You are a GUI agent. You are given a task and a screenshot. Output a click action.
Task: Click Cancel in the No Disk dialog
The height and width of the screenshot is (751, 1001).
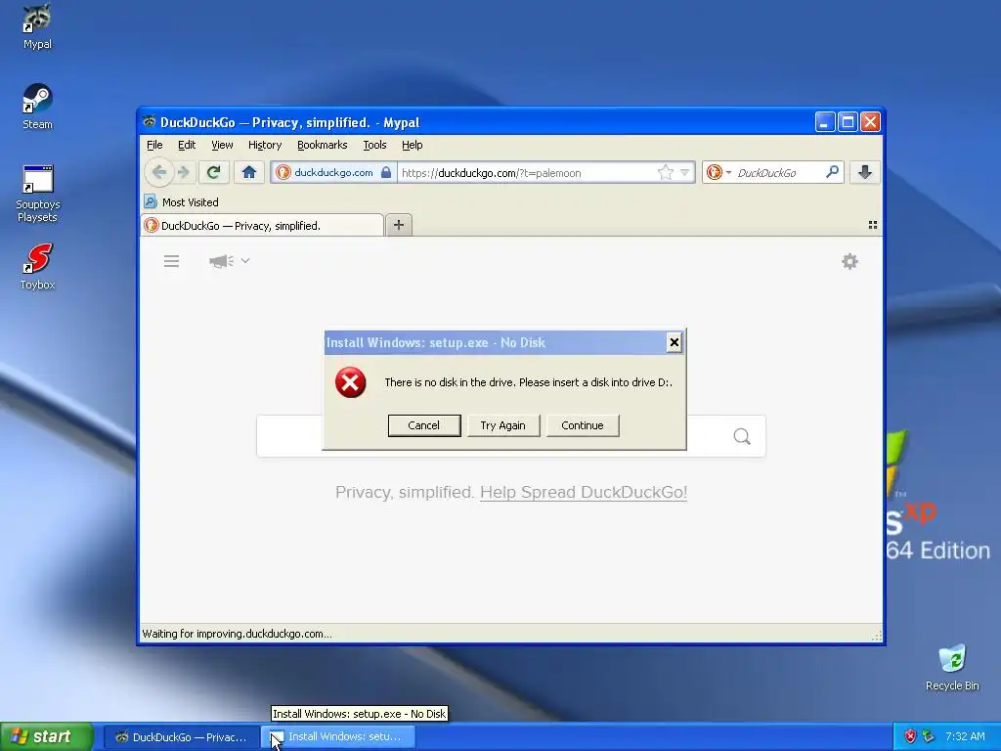[x=424, y=425]
